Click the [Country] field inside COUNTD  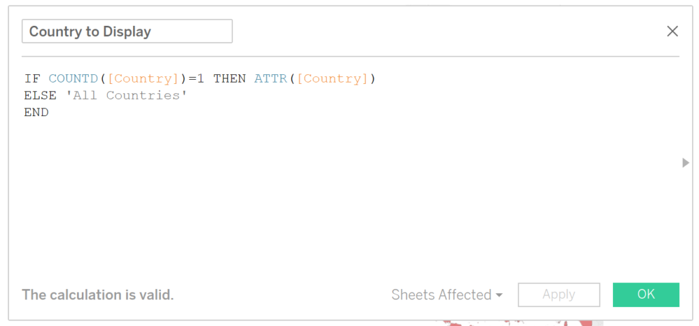click(143, 79)
